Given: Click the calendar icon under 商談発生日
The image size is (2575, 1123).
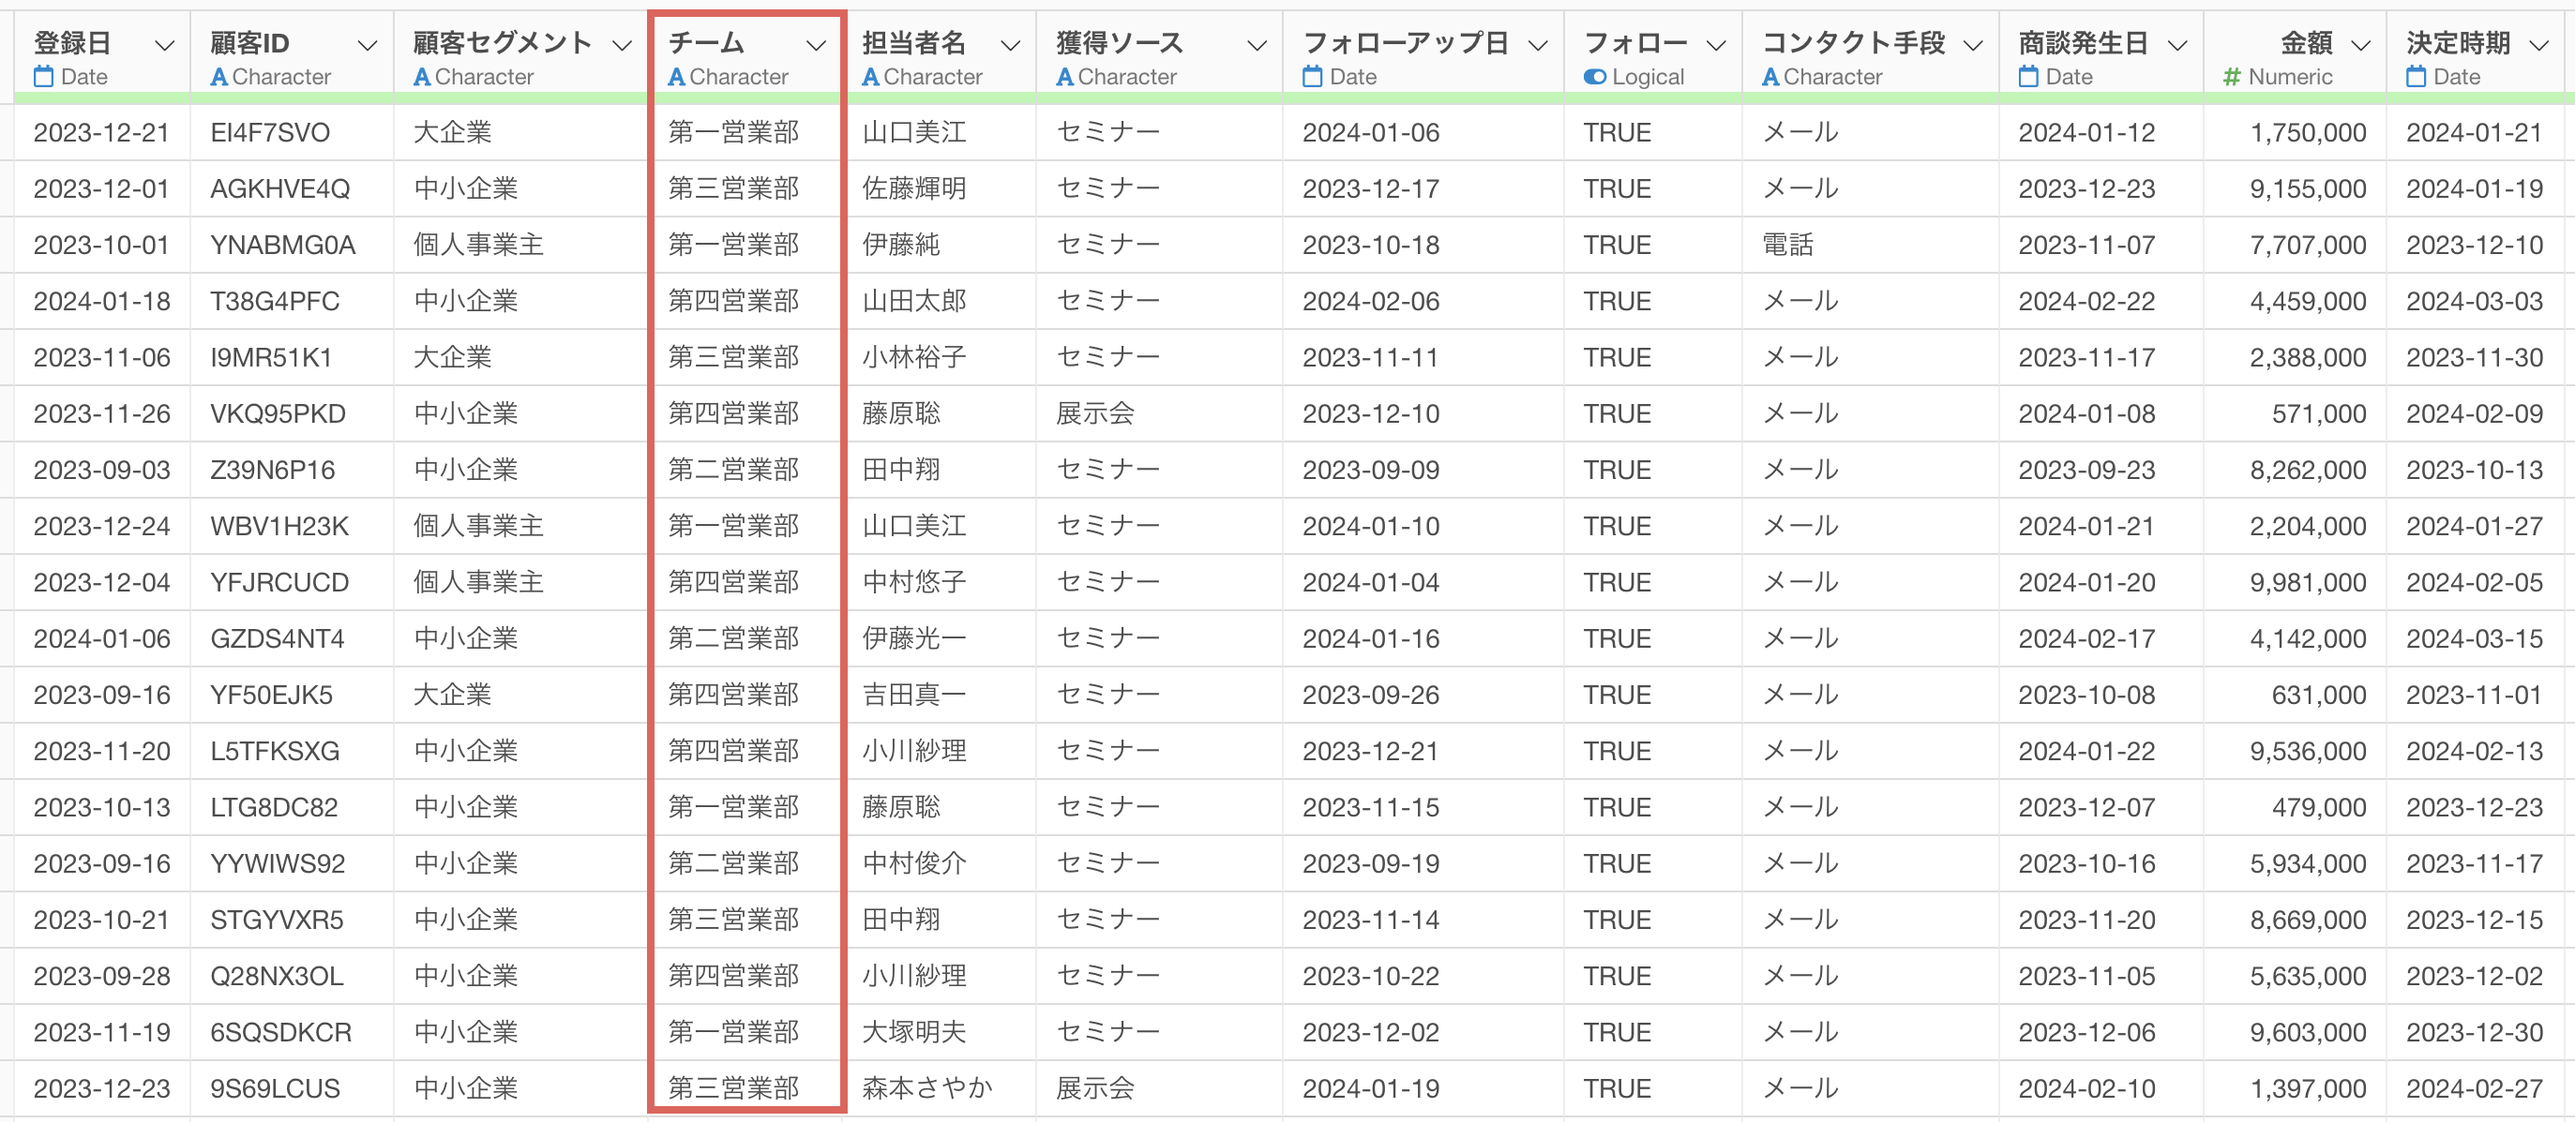Looking at the screenshot, I should click(x=2028, y=76).
